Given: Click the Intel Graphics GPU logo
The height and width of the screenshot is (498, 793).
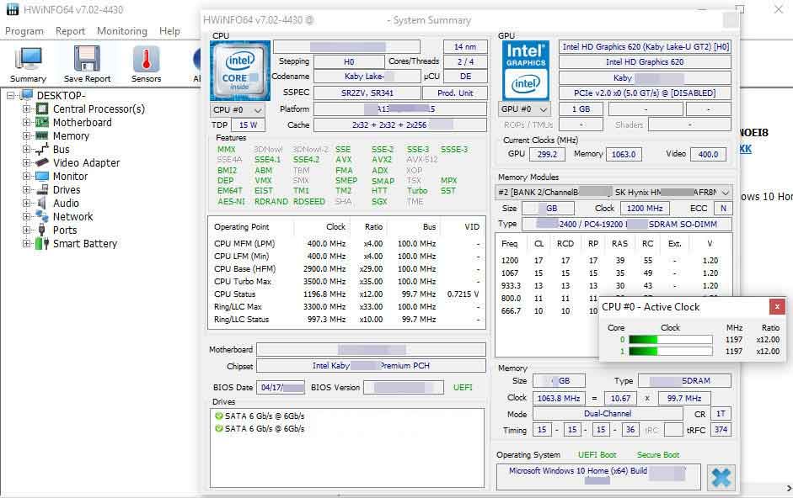Looking at the screenshot, I should (526, 70).
